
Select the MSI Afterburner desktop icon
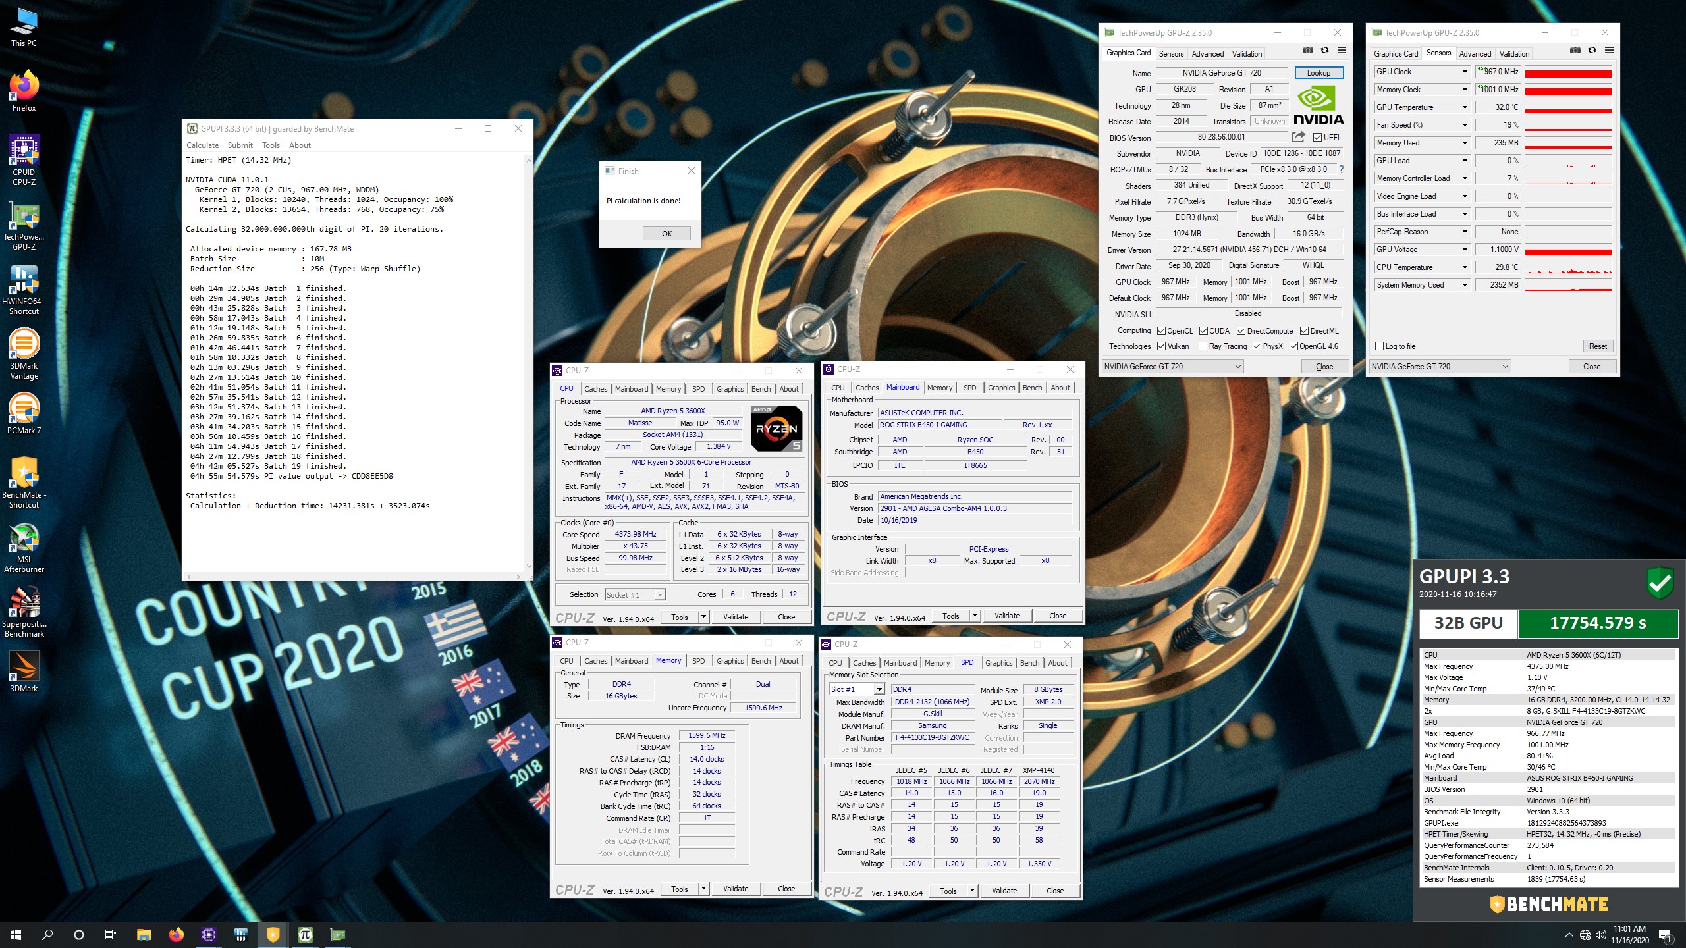[24, 548]
